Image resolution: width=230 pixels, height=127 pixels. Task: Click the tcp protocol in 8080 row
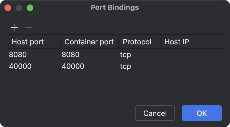click(125, 55)
